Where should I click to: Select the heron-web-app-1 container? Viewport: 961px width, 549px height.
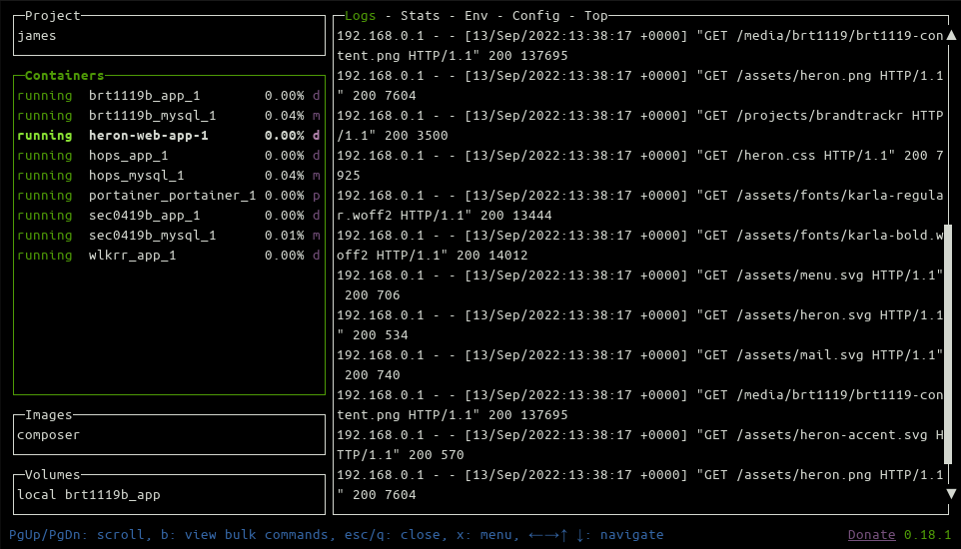click(169, 136)
